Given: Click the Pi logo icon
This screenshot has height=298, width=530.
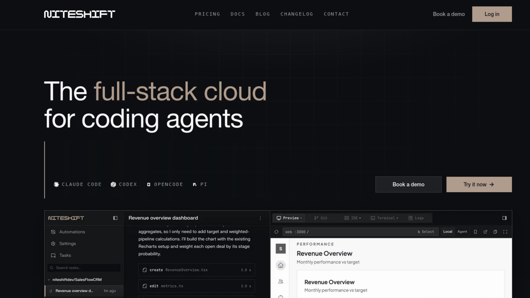Looking at the screenshot, I should coord(195,185).
